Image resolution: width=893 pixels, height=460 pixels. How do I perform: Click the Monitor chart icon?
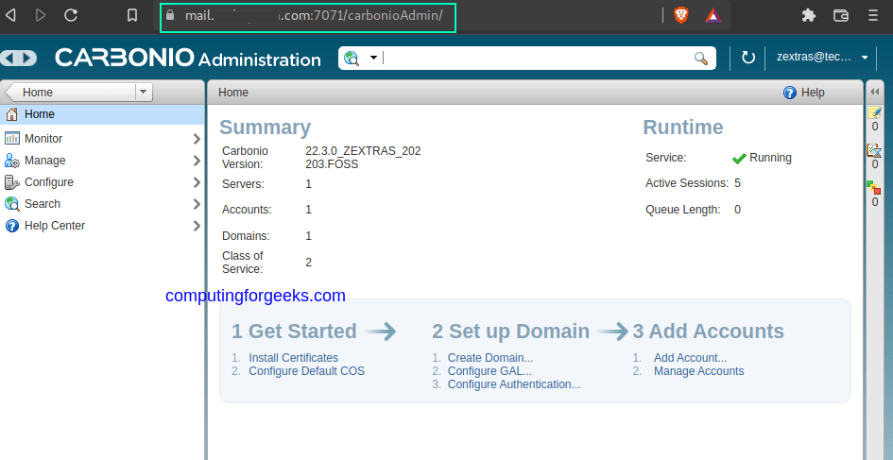click(x=12, y=138)
